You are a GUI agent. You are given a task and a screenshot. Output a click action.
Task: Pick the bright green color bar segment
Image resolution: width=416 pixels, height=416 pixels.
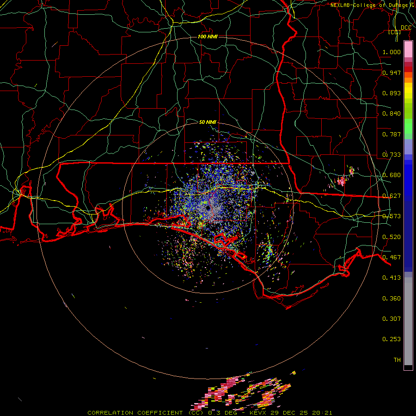point(408,126)
